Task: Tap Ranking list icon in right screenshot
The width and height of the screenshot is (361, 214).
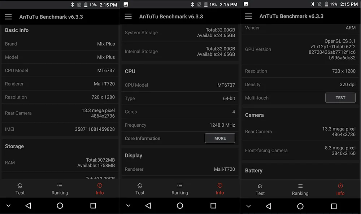Action: tap(300, 186)
